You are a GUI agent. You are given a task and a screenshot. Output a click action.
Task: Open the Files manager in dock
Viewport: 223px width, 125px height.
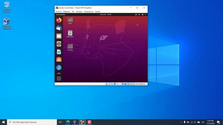59,36
